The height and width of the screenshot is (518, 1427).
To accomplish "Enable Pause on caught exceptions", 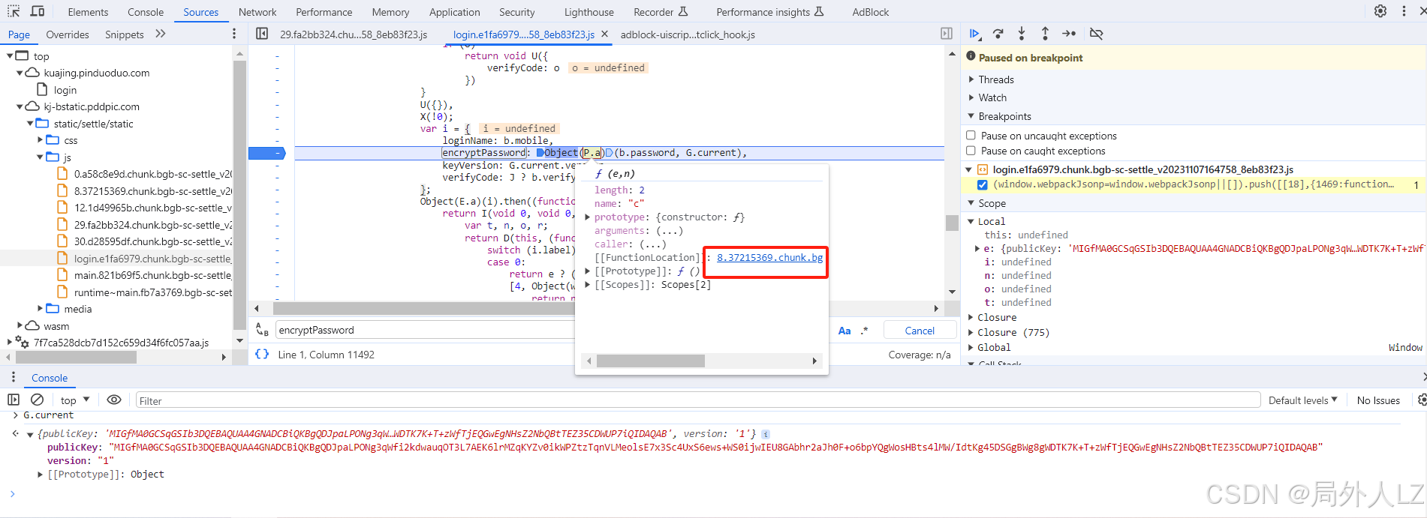I will pos(971,151).
